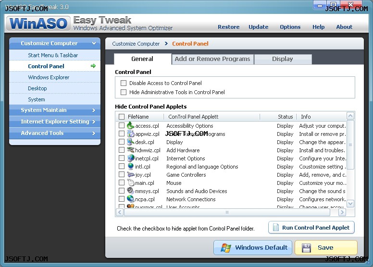Image resolution: width=373 pixels, height=267 pixels.
Task: Click the Windows Default button
Action: pos(253,248)
